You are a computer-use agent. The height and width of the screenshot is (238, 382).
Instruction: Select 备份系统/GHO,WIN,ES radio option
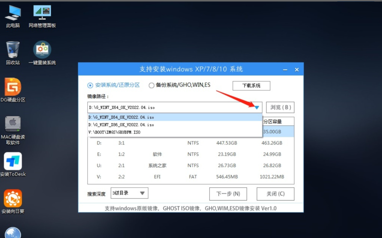[180, 85]
